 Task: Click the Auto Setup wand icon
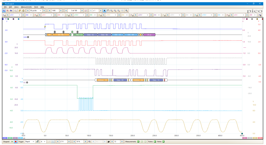(20, 11)
